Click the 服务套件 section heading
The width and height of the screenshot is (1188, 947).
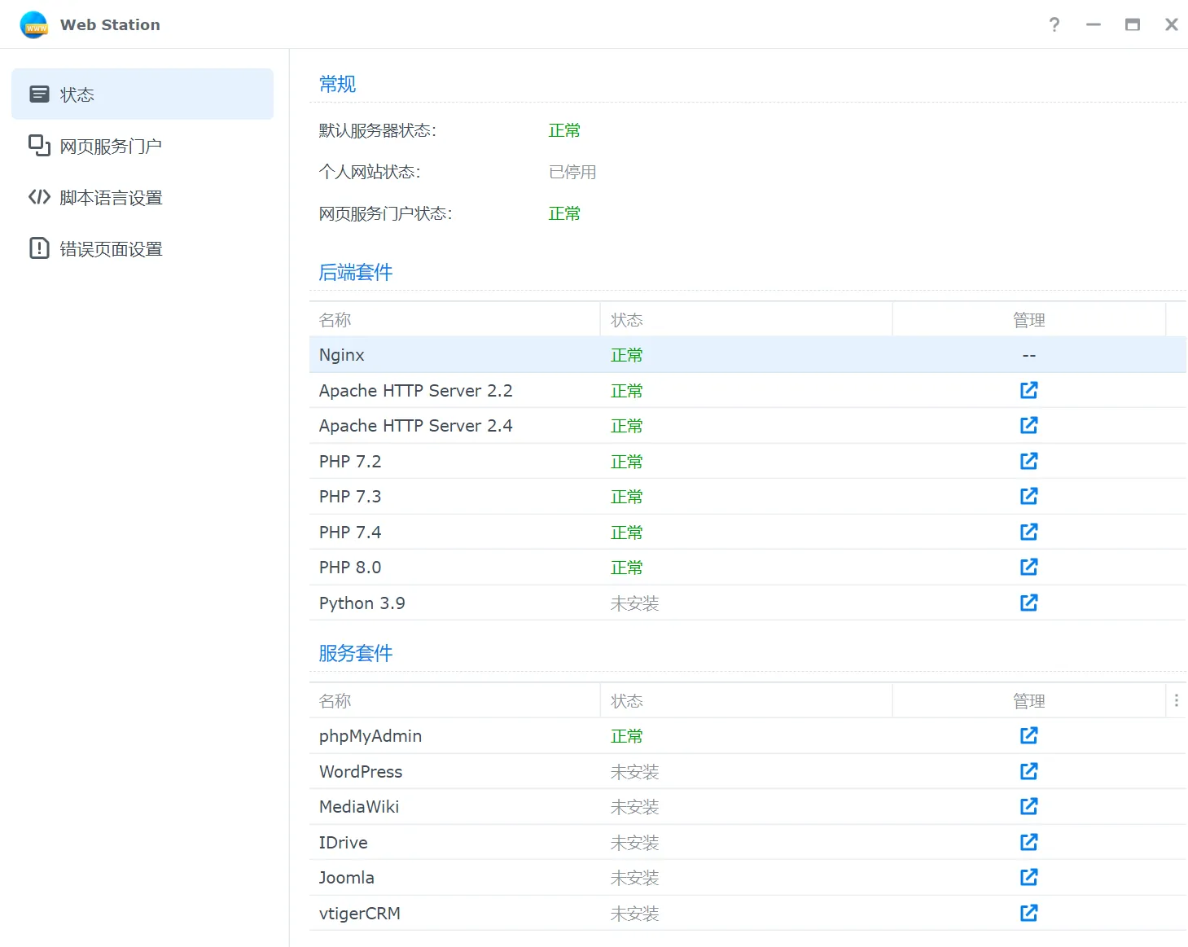pos(356,653)
